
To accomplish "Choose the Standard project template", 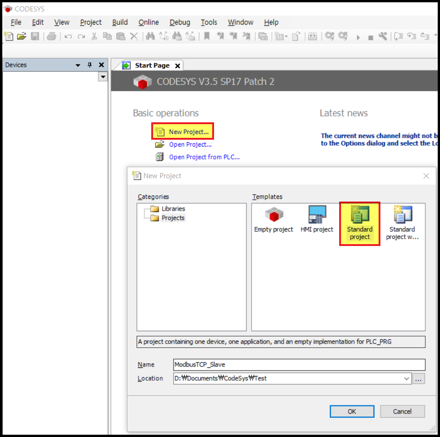I will click(x=360, y=224).
